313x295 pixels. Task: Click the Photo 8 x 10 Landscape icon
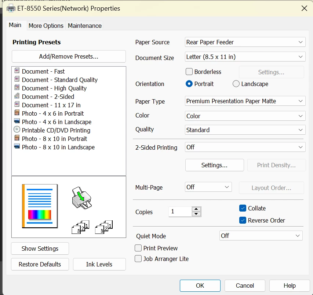click(x=17, y=146)
